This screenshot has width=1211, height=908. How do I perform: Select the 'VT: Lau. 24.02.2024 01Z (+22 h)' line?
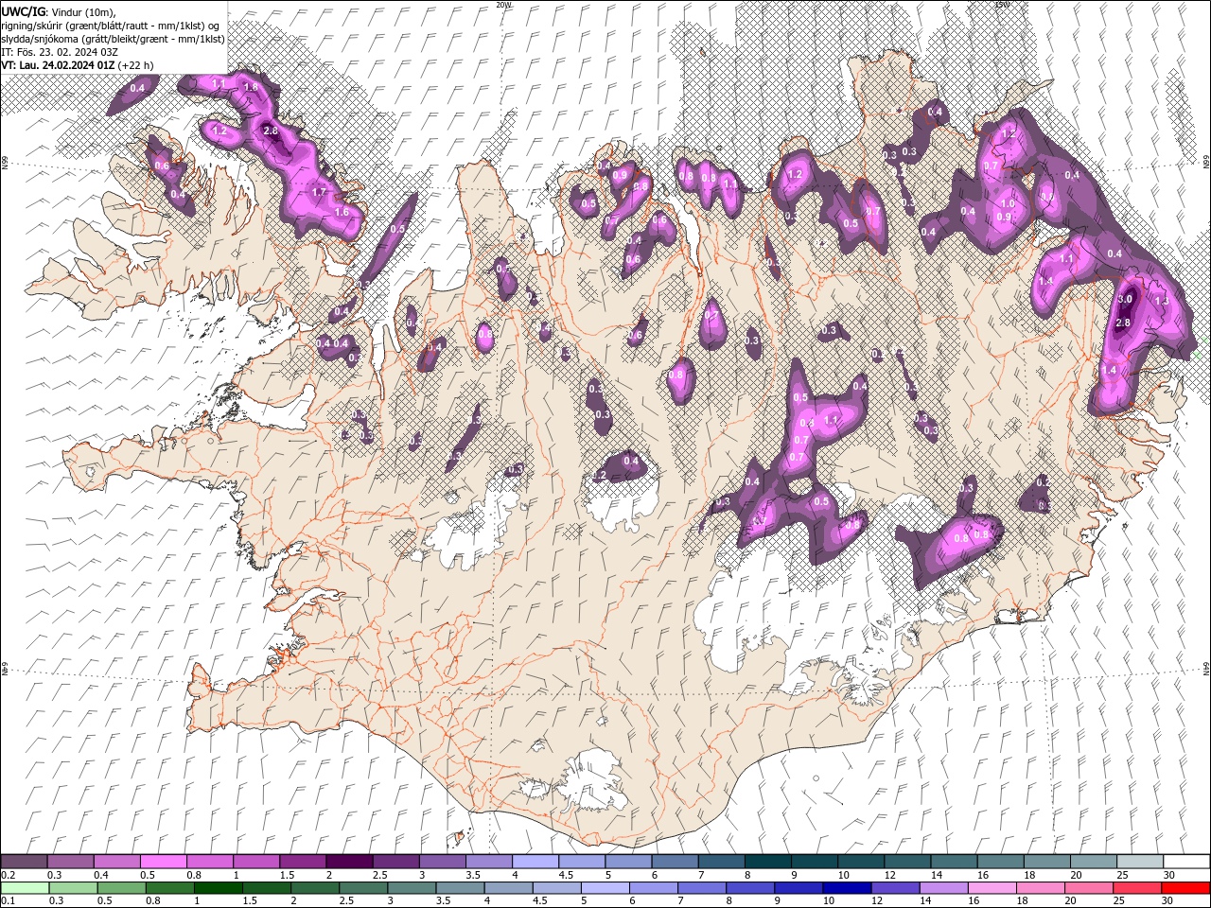point(78,64)
